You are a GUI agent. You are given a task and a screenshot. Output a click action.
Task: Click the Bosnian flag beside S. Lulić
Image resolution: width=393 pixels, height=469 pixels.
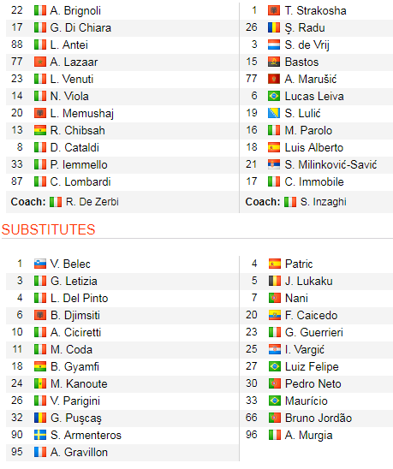[274, 113]
